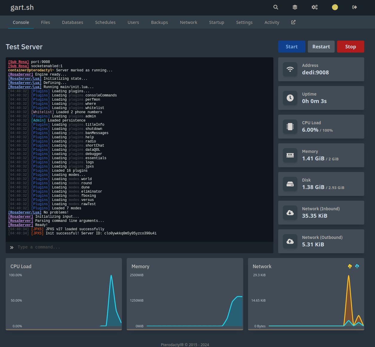Viewport: 375px width, 347px height.
Task: Click the Restart server button
Action: point(321,47)
